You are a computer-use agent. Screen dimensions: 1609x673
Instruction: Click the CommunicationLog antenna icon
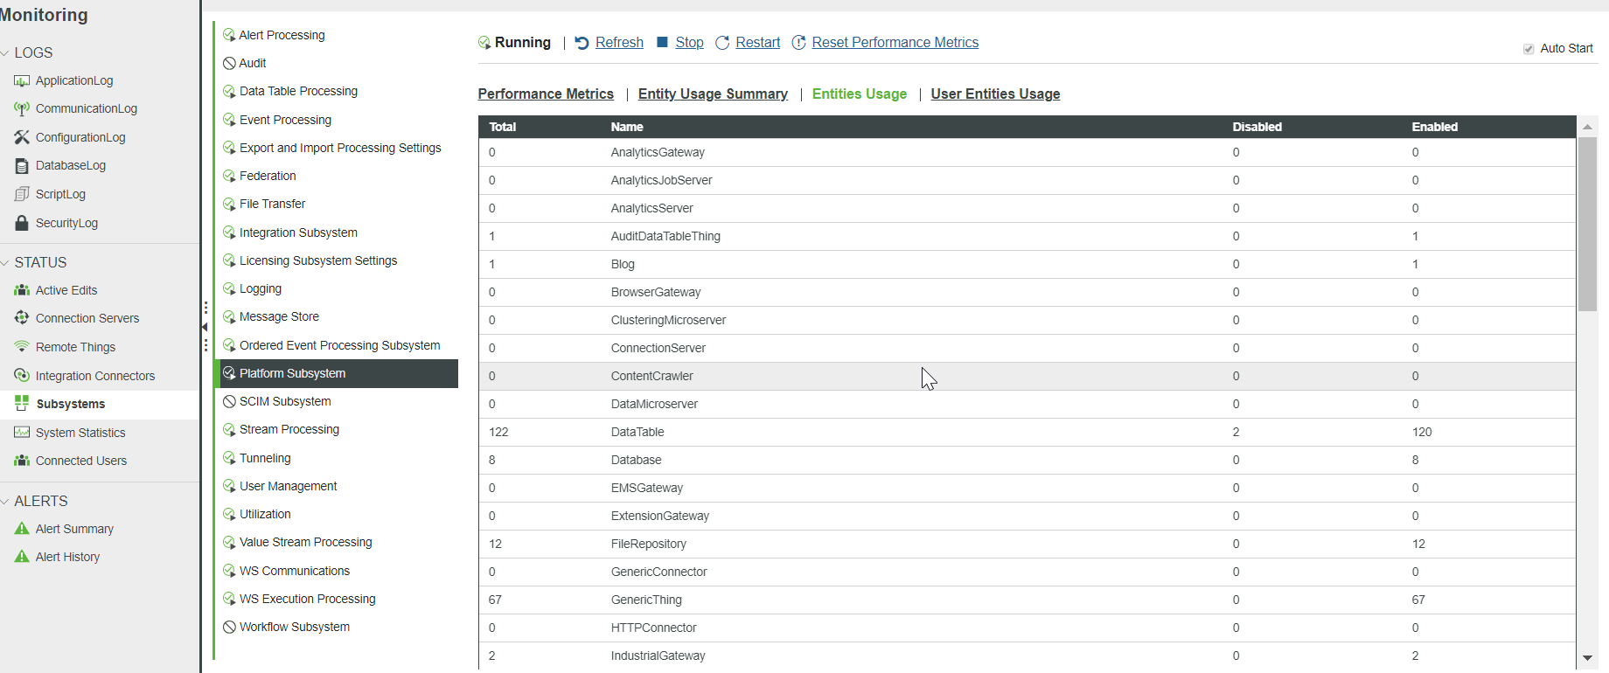22,108
